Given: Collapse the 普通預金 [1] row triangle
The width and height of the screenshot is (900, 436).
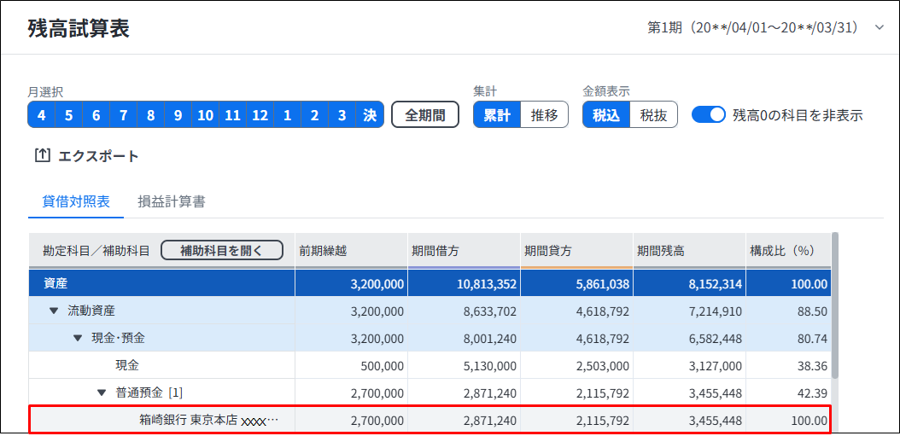Looking at the screenshot, I should coord(102,393).
